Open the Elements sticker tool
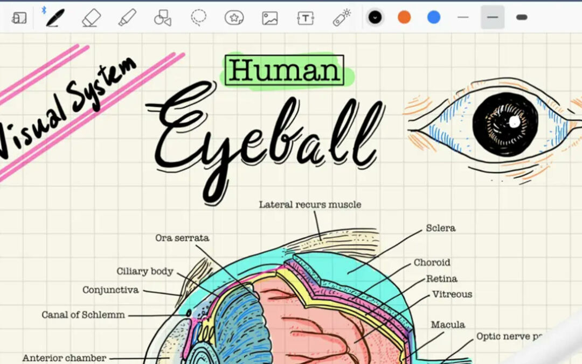 point(234,18)
